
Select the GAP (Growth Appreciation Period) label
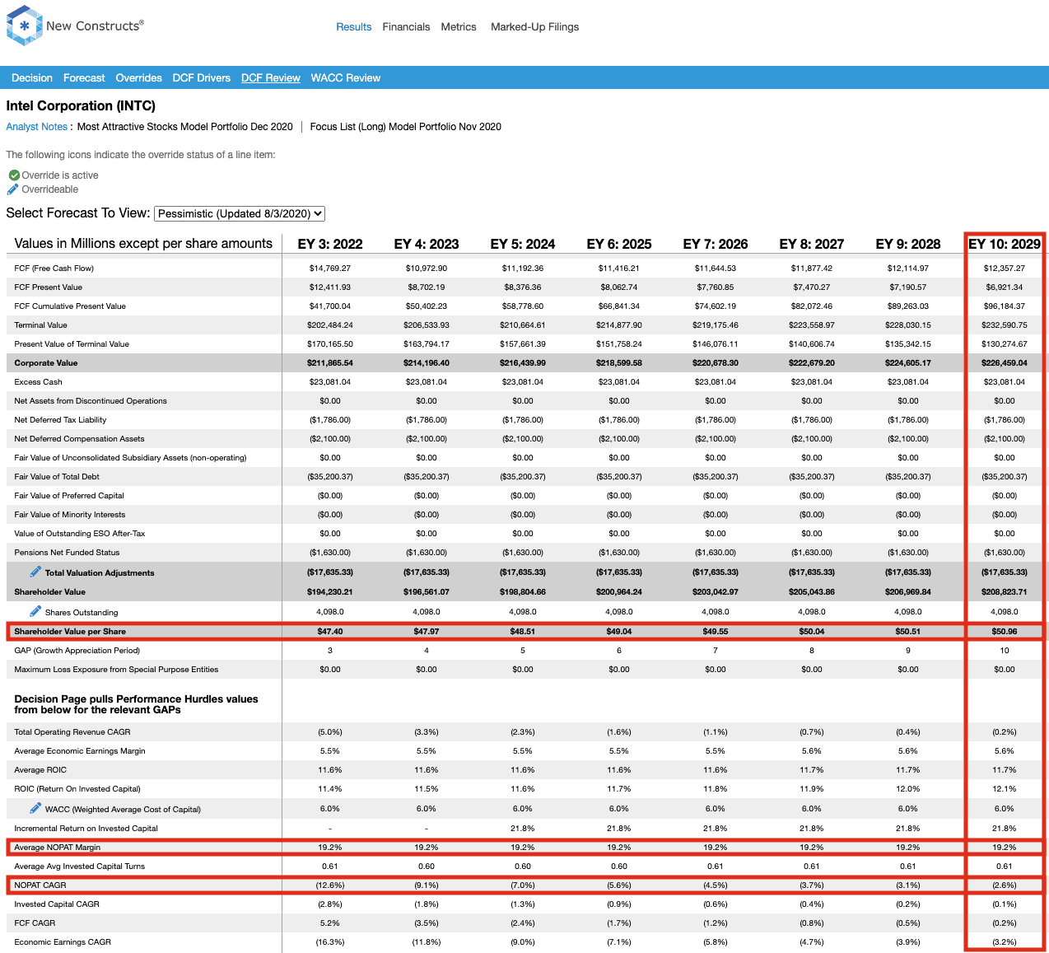tap(77, 651)
